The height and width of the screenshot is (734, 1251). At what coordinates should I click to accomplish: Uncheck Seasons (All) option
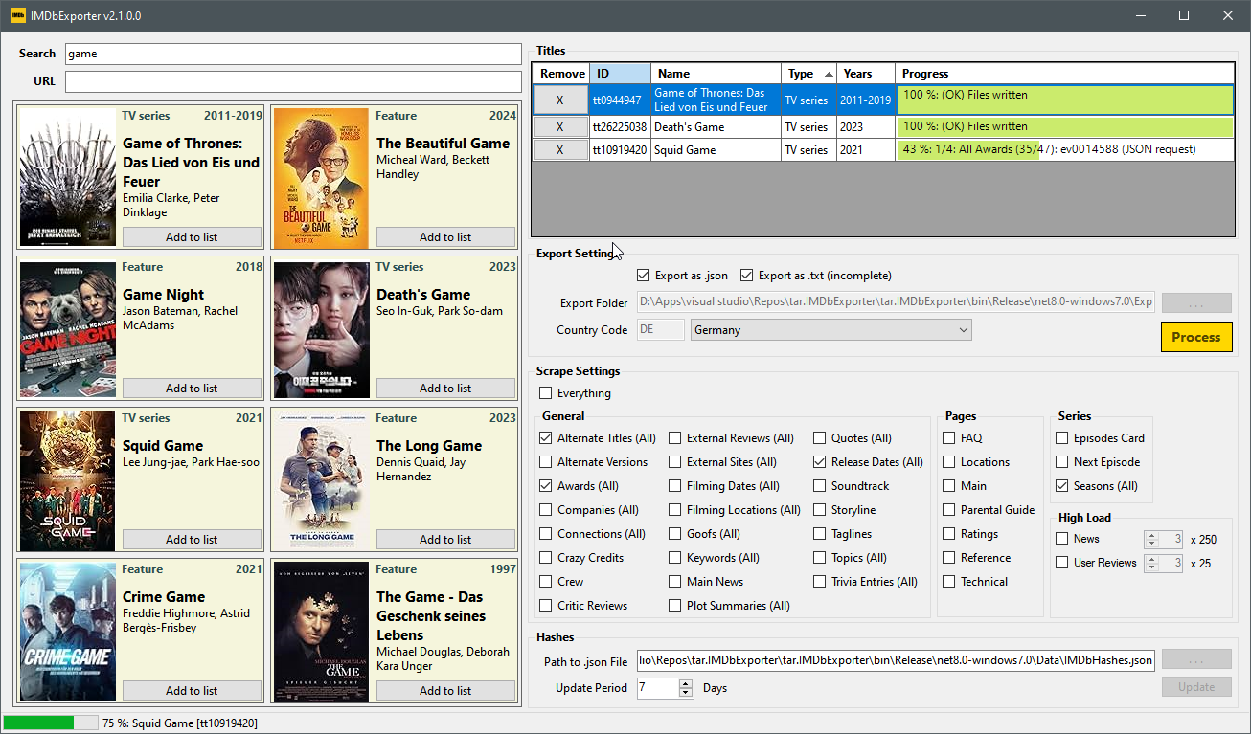click(1061, 486)
